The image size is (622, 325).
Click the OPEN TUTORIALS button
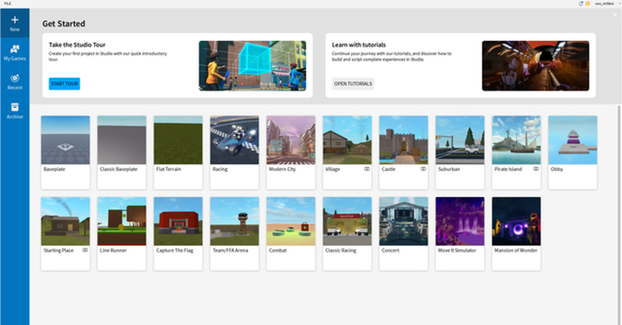point(352,84)
